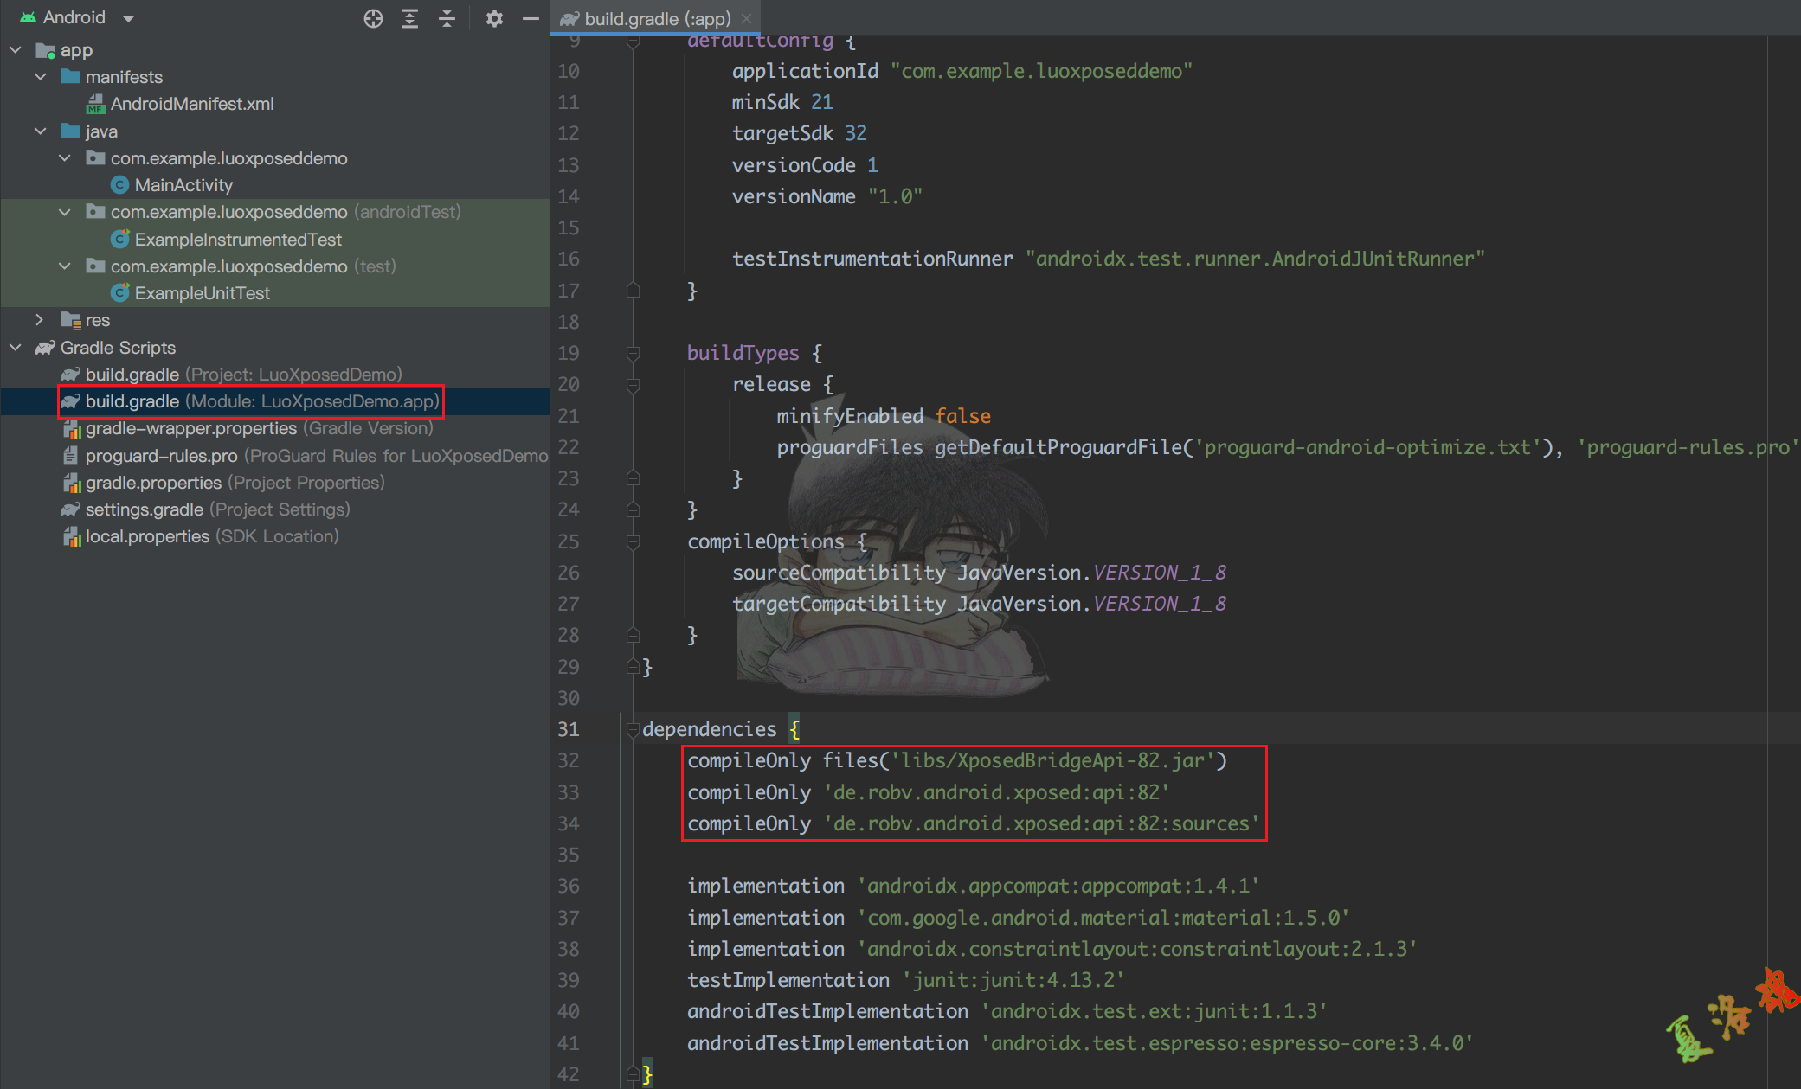Fold the compileOptions block at line 25

click(x=633, y=541)
